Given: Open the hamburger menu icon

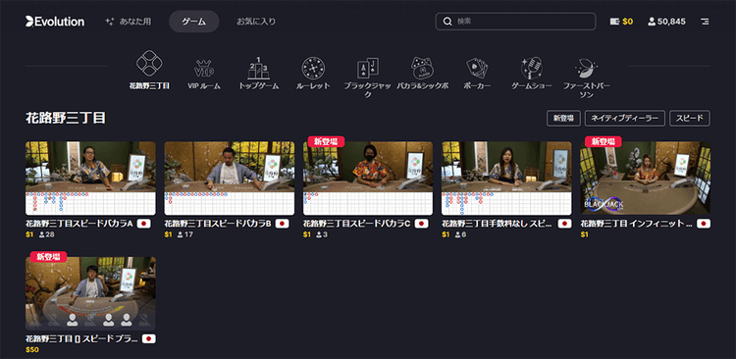Looking at the screenshot, I should click(705, 22).
